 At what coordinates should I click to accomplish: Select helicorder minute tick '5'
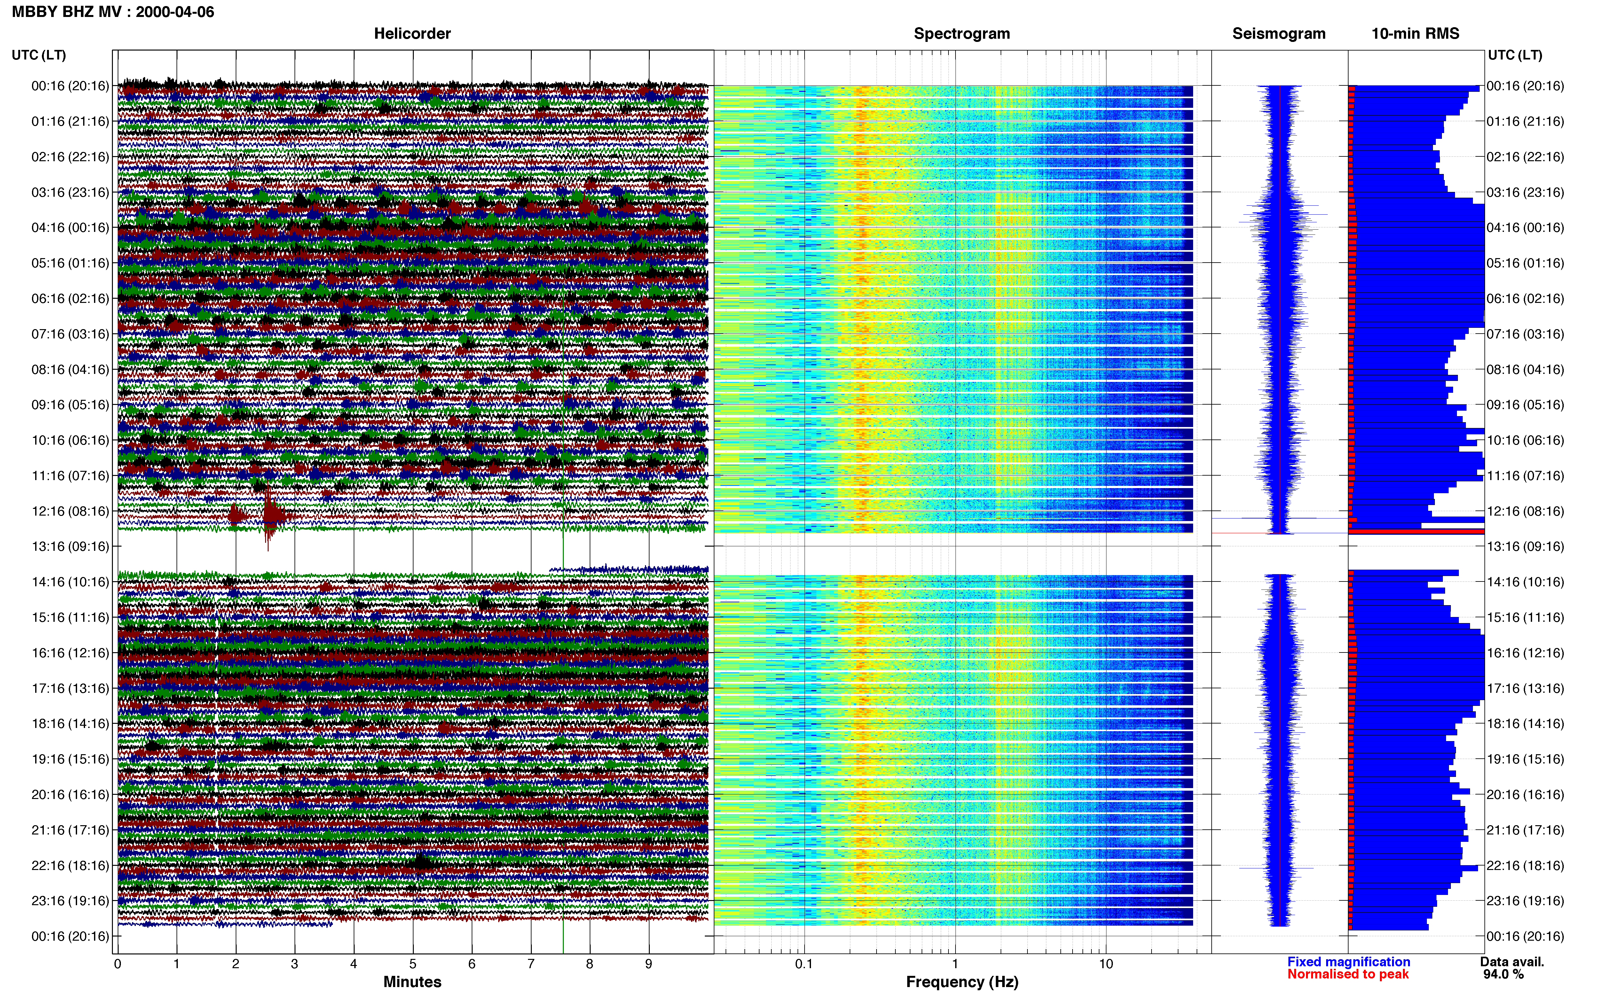tap(413, 964)
